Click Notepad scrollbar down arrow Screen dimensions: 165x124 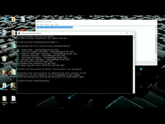(x=156, y=59)
